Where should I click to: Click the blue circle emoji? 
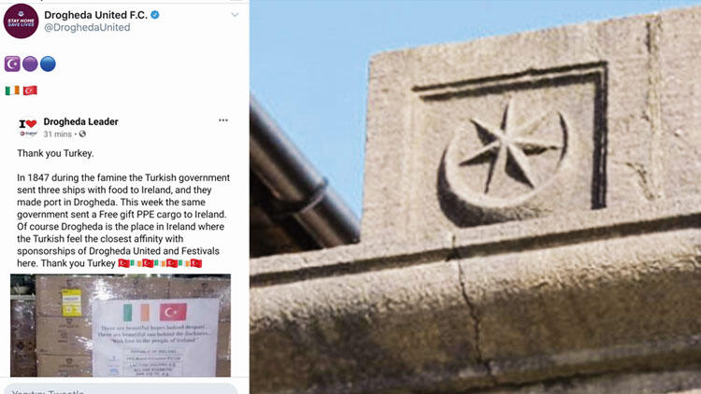[48, 63]
